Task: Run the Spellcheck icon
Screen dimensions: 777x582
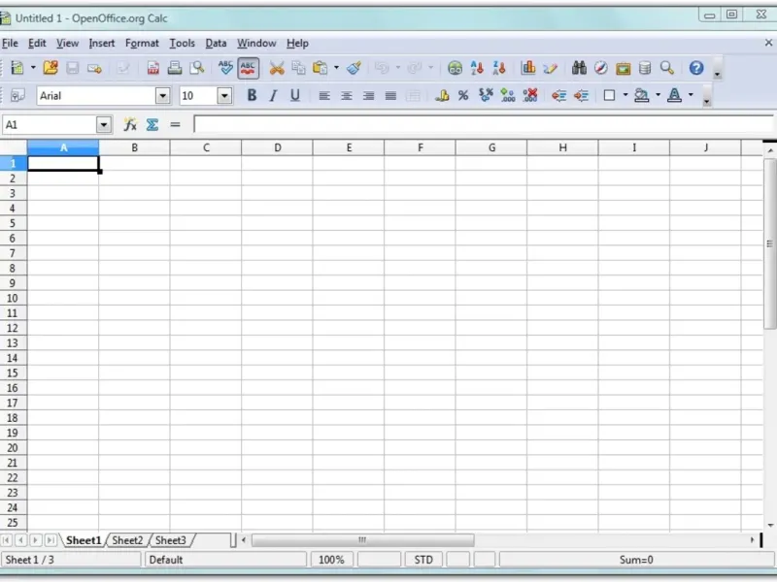Action: (225, 68)
